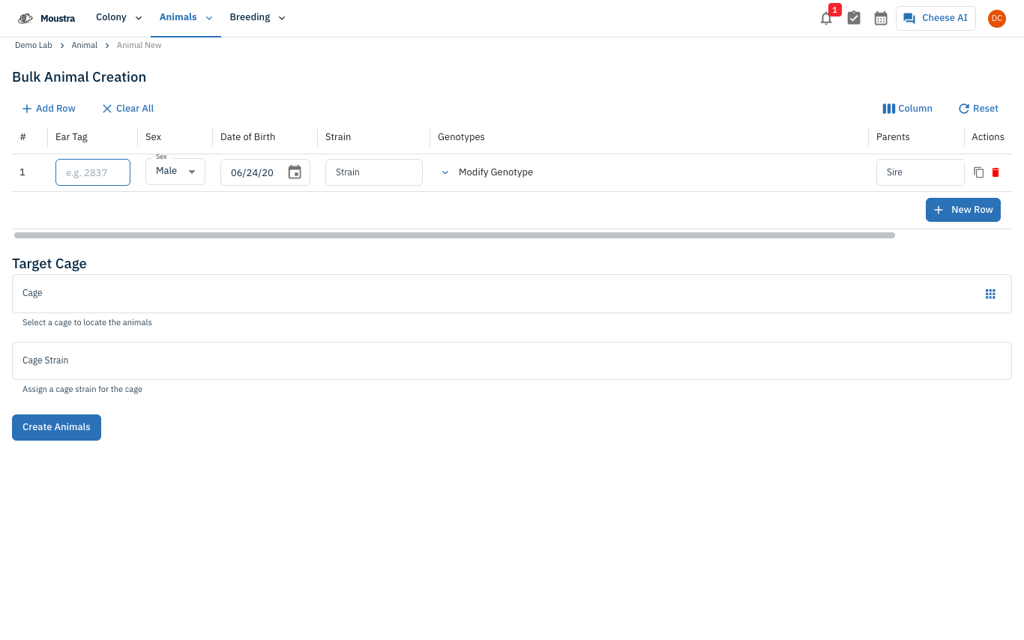Viewport: 1024px width, 640px height.
Task: Open the Column settings button
Action: (x=908, y=109)
